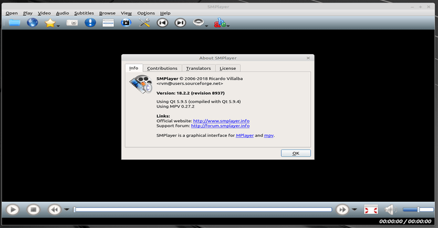Jump to previous track in toolbar
The image size is (438, 228).
162,22
